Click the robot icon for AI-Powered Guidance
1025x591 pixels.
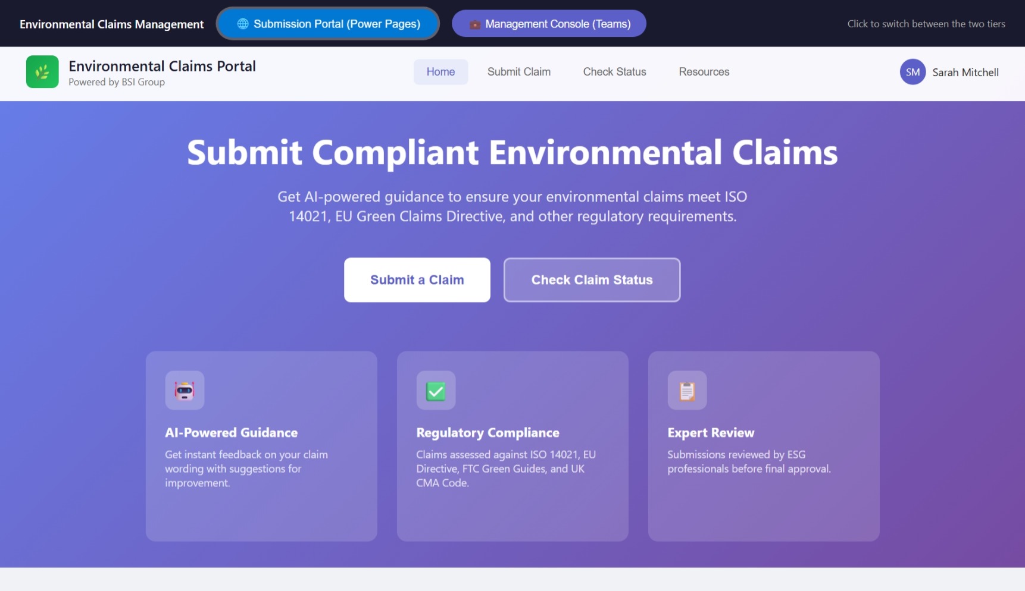pyautogui.click(x=185, y=391)
